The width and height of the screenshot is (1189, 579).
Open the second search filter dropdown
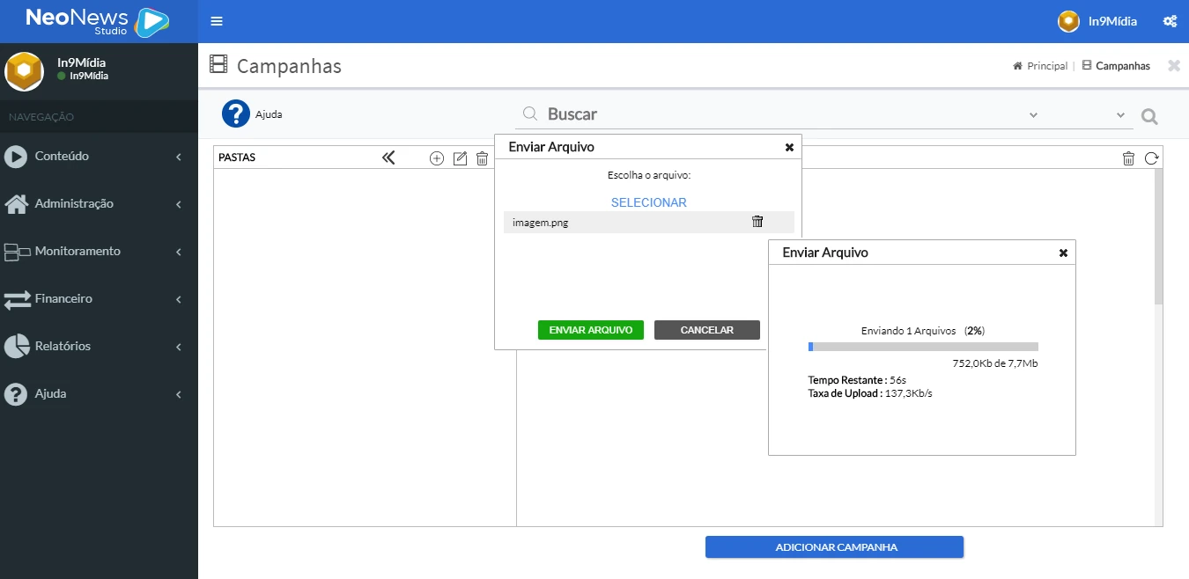pos(1120,115)
